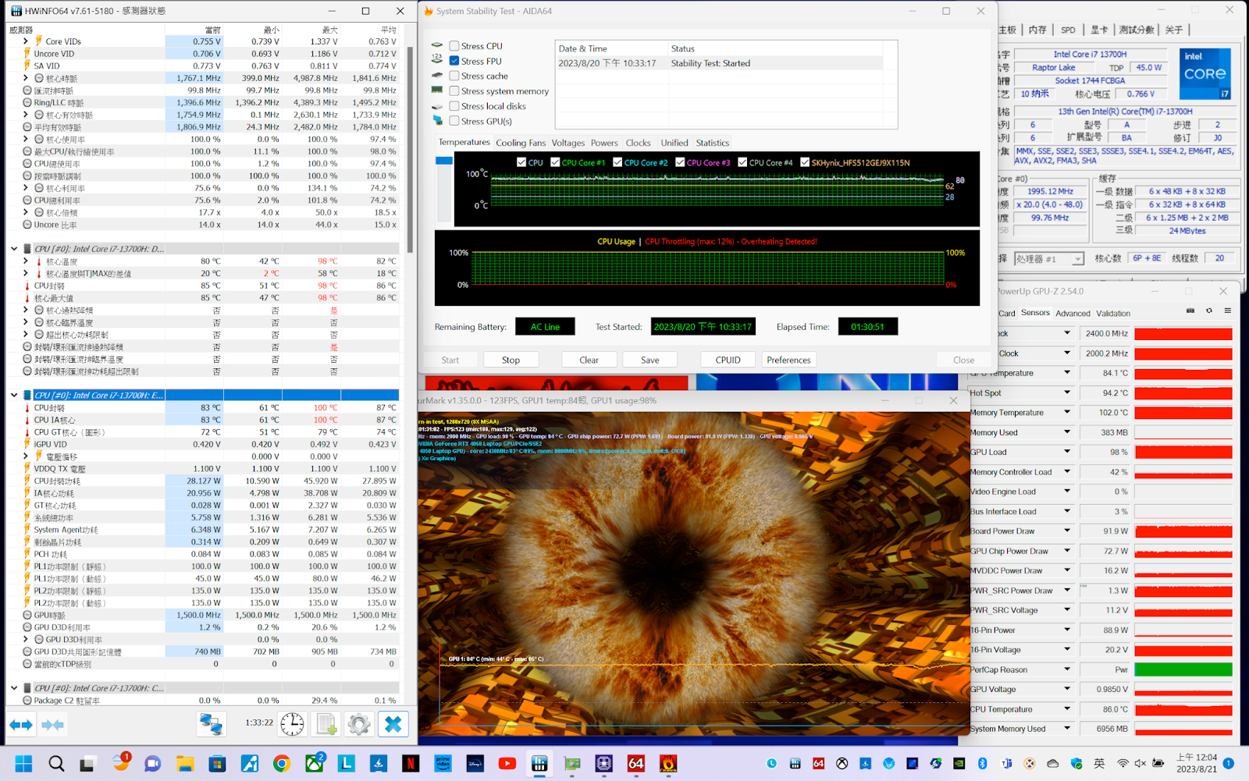This screenshot has width=1249, height=781.
Task: Open HWiNFO remote monitoring computers icon
Action: 211,724
